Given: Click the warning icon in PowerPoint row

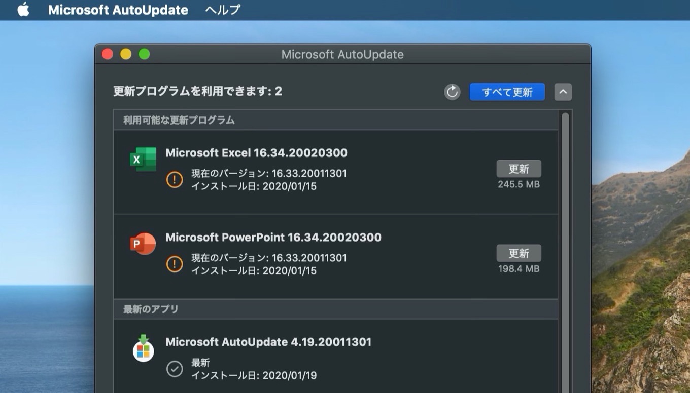Looking at the screenshot, I should (x=175, y=264).
